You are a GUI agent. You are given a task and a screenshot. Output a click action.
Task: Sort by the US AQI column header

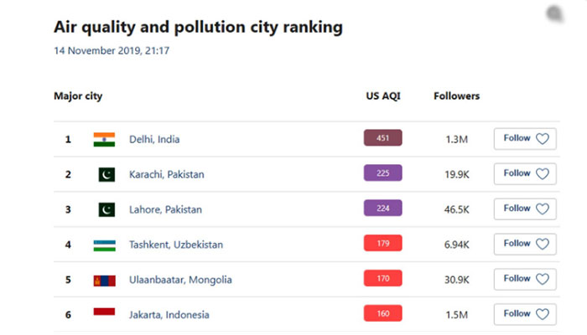click(x=383, y=96)
